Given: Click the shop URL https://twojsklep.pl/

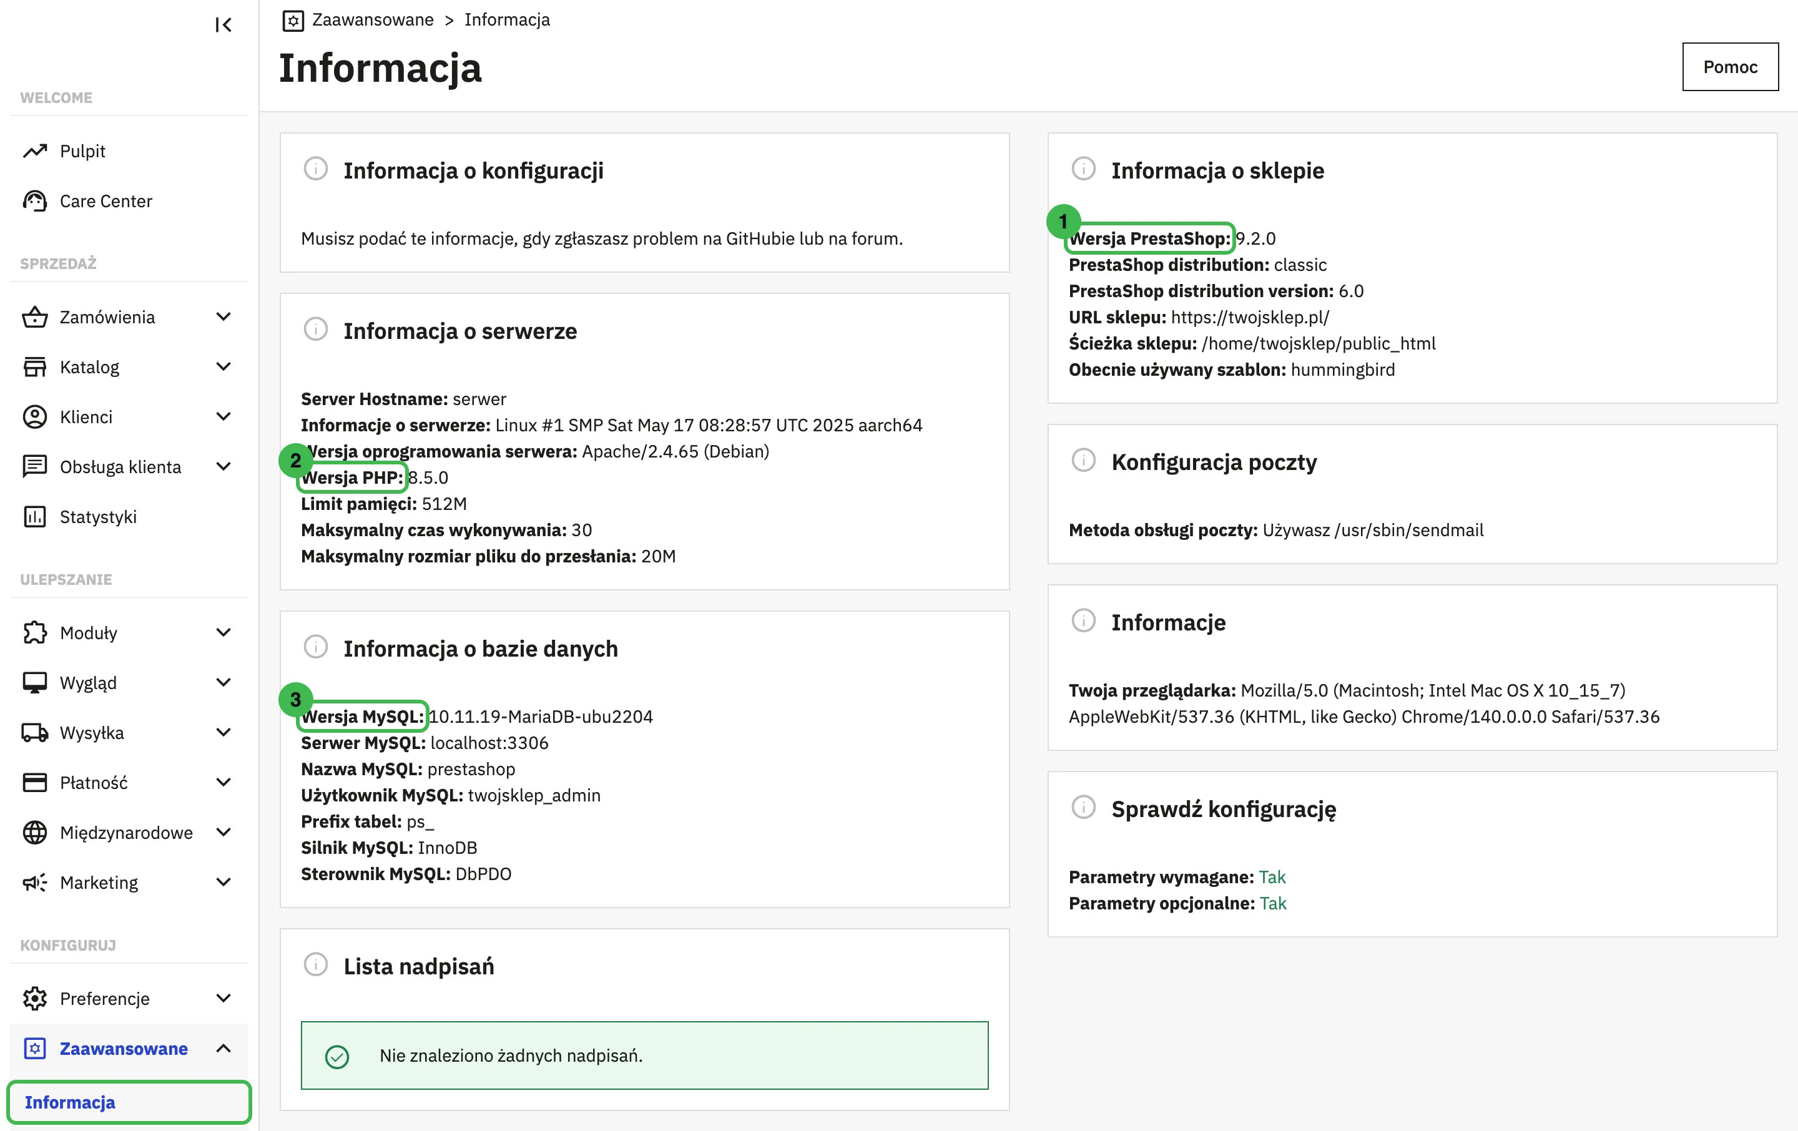Looking at the screenshot, I should [x=1250, y=317].
